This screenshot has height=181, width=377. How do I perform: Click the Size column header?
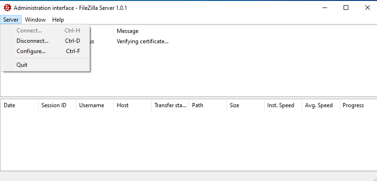(x=246, y=105)
